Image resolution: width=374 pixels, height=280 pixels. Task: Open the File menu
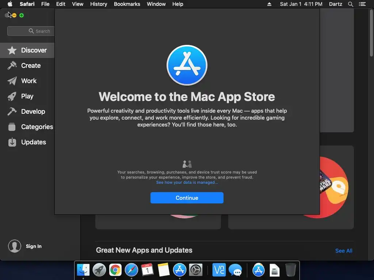45,4
